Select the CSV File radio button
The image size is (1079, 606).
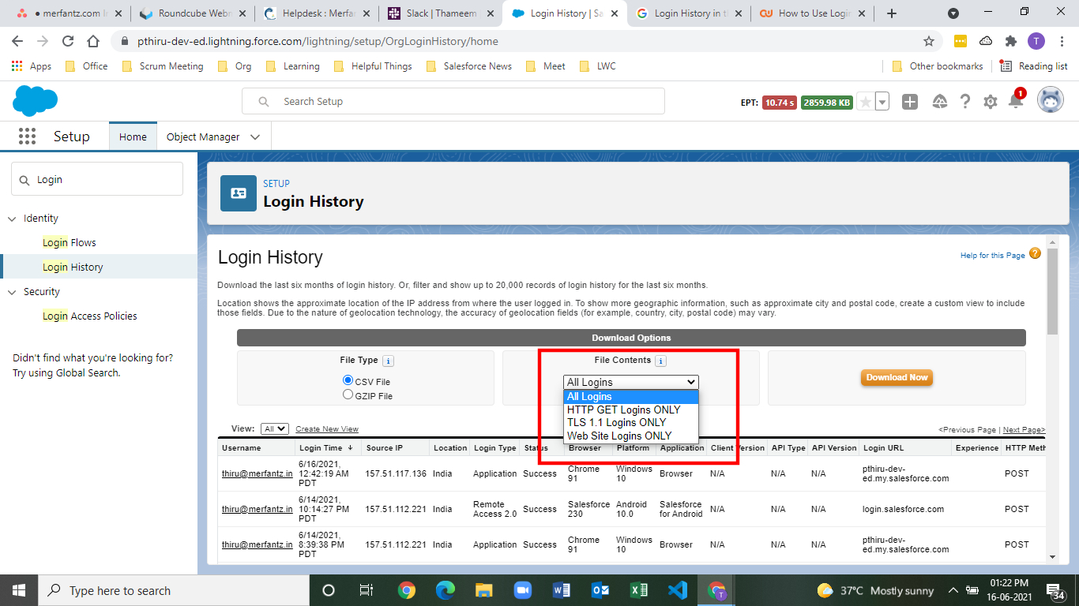tap(348, 380)
